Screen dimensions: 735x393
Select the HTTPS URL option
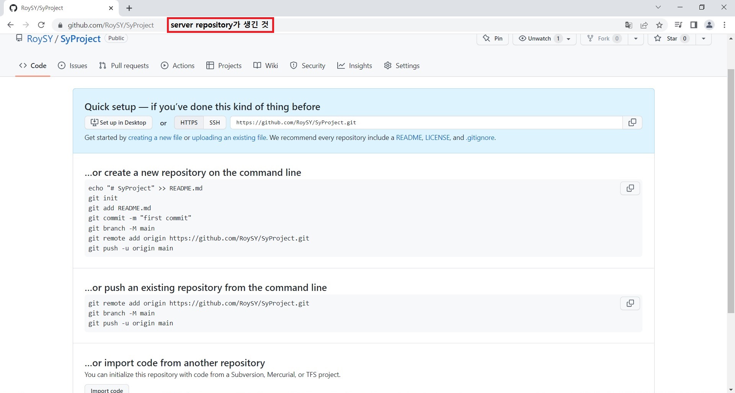189,122
